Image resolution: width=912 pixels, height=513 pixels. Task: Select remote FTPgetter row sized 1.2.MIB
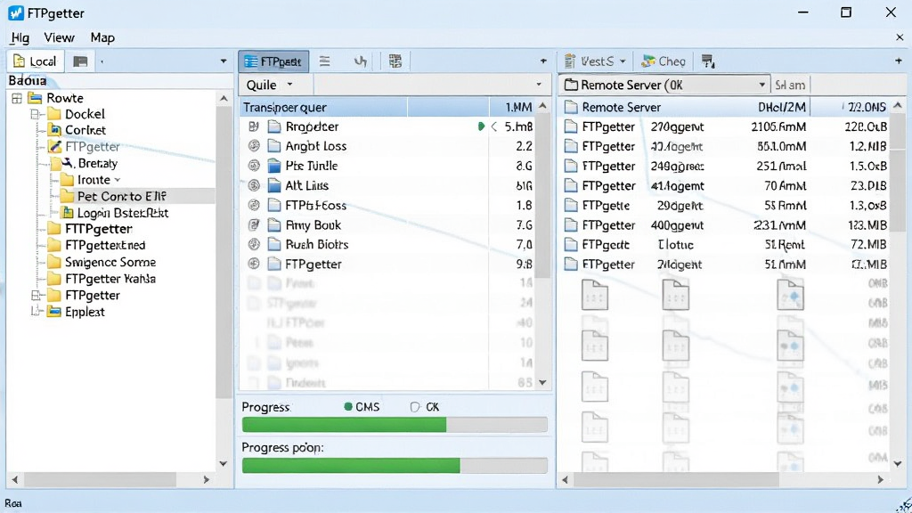(x=725, y=147)
